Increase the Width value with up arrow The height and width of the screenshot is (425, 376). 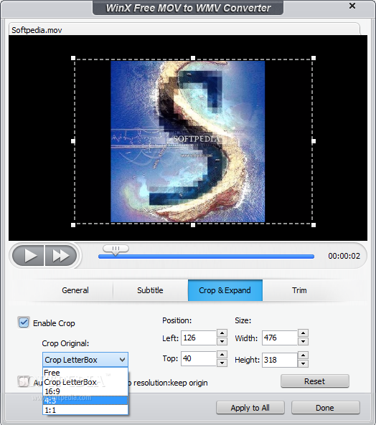pos(304,333)
